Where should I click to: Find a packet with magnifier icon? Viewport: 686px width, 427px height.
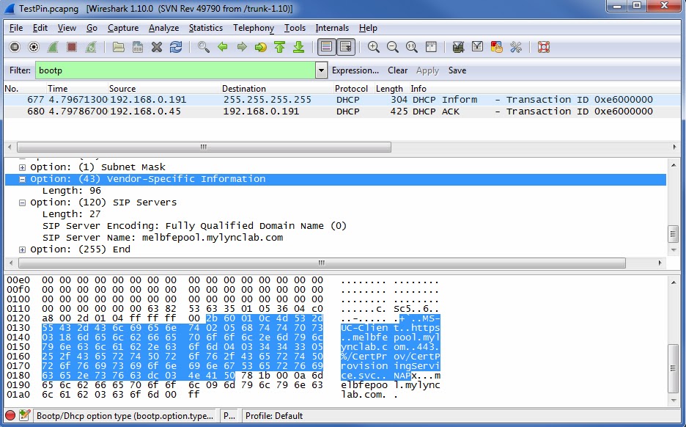(204, 47)
